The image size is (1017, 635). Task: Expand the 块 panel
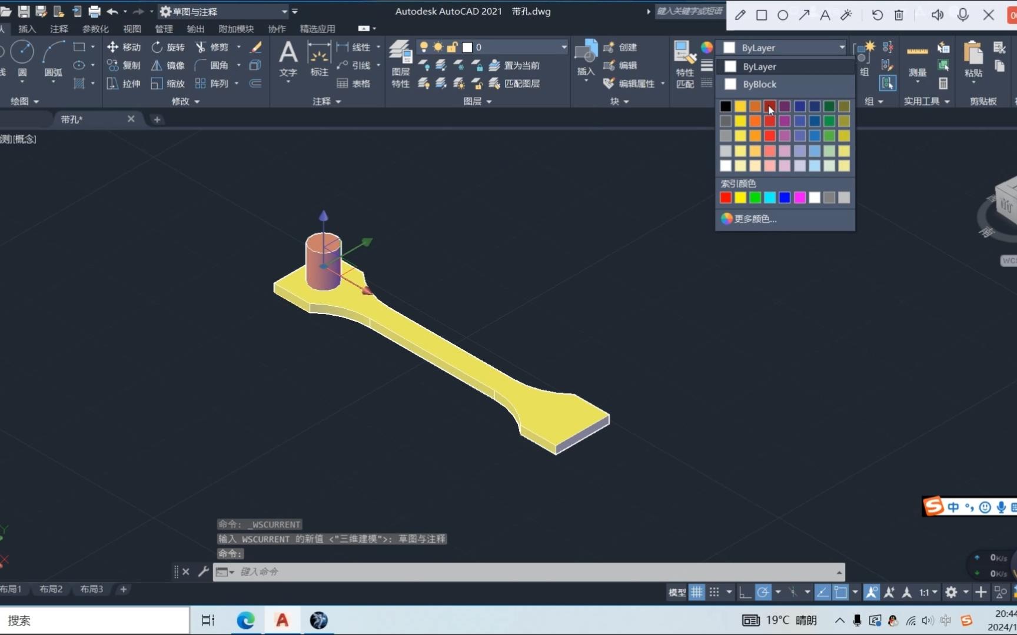pyautogui.click(x=620, y=101)
